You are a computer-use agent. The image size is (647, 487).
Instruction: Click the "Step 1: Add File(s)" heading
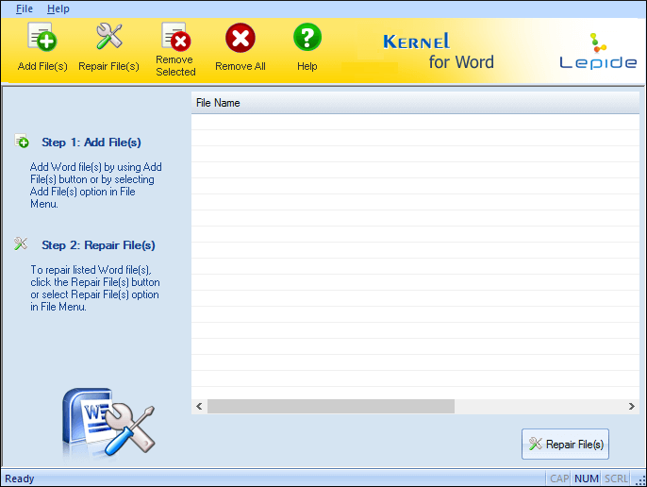click(x=91, y=143)
